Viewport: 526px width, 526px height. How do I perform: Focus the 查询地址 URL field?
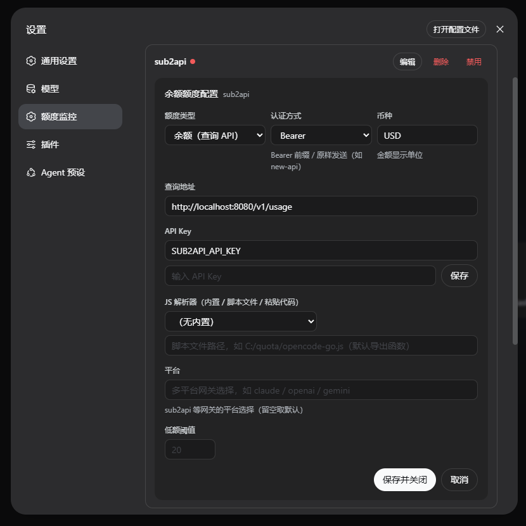tap(321, 206)
